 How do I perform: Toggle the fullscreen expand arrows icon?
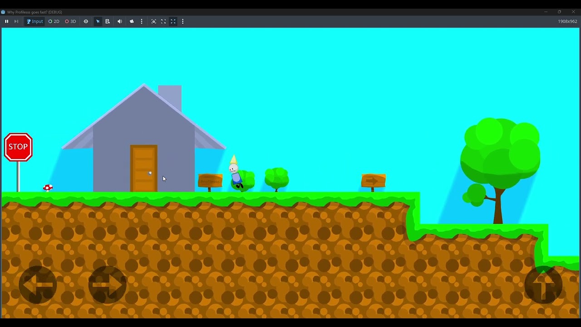pos(173,21)
